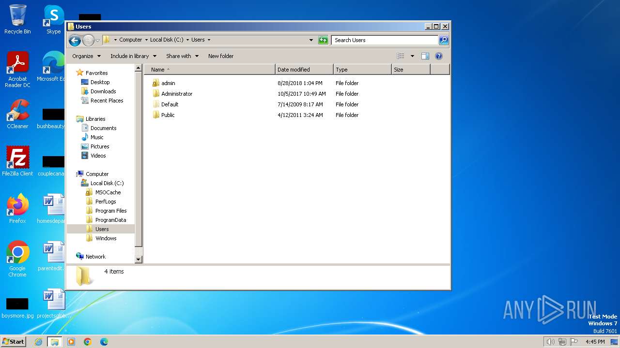Viewport: 620px width, 348px height.
Task: Open Microsoft Edge from taskbar
Action: [104, 342]
